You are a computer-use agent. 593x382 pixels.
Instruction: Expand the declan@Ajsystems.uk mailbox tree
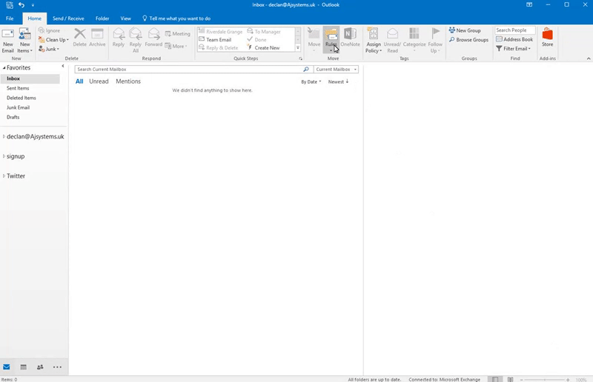click(x=4, y=136)
